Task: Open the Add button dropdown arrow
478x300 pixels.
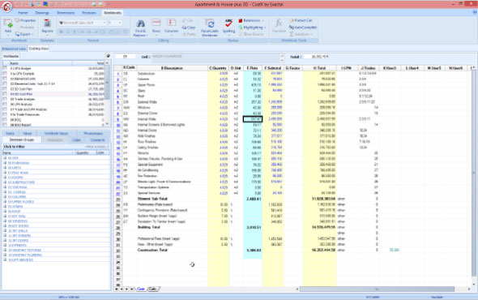Action: coord(7,35)
